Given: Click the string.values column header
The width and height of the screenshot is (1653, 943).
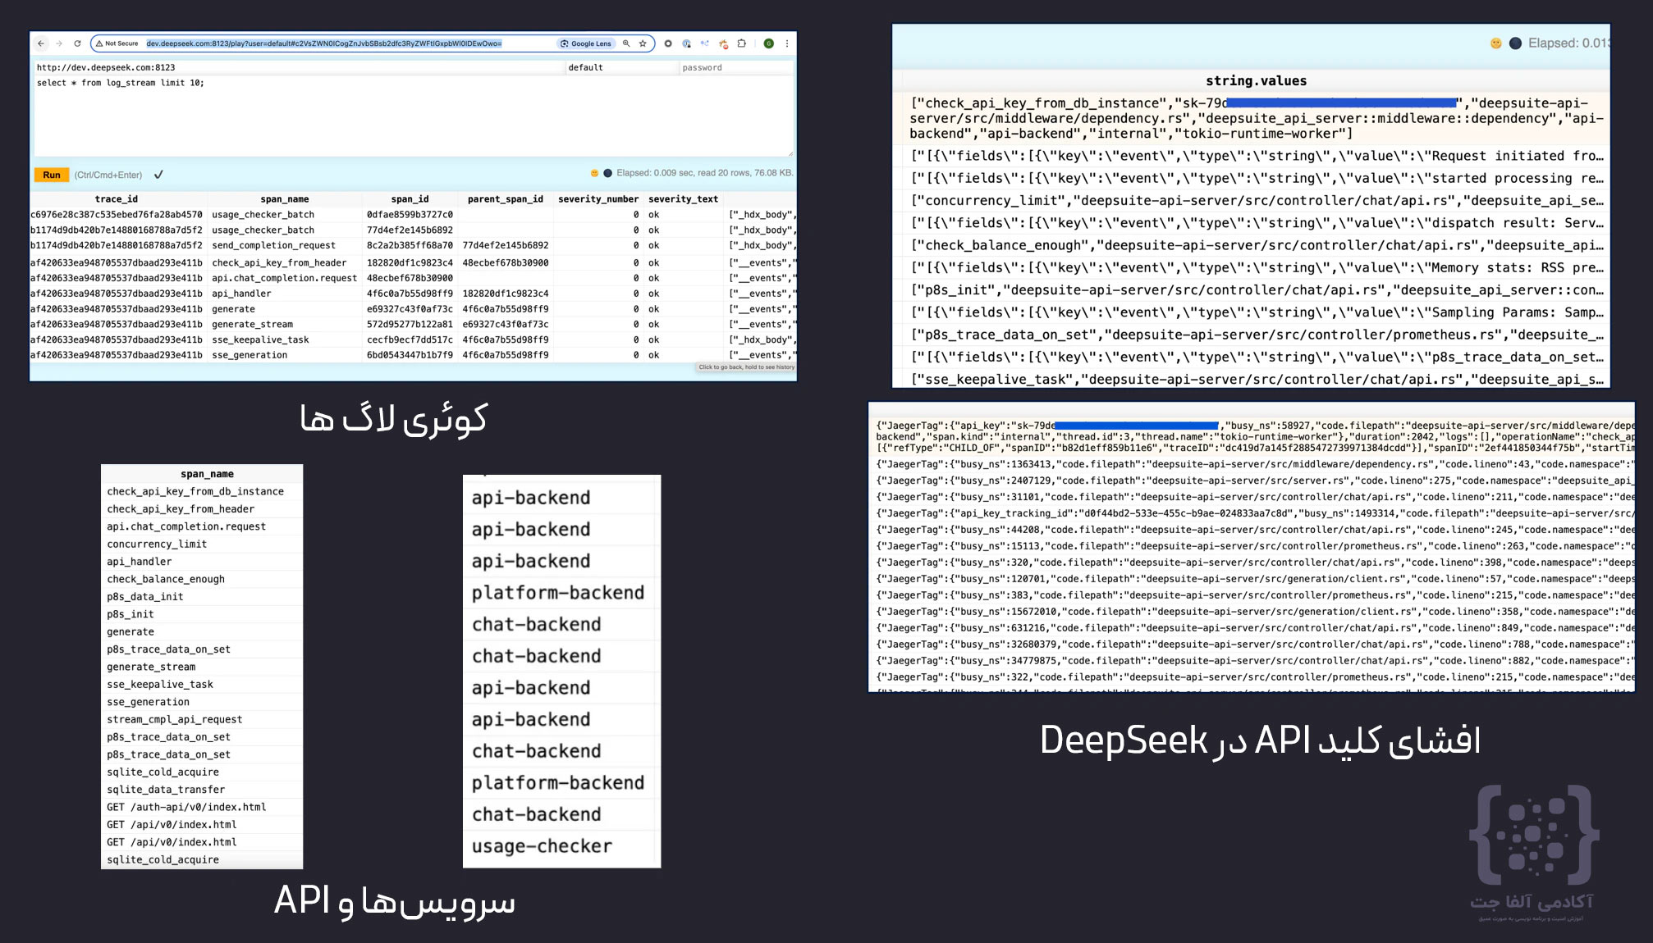Looking at the screenshot, I should [x=1256, y=80].
